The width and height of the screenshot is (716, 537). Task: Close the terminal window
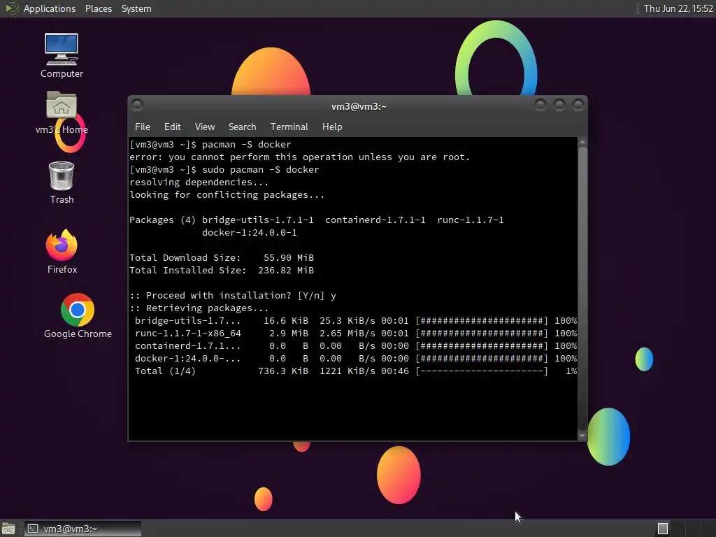click(578, 106)
